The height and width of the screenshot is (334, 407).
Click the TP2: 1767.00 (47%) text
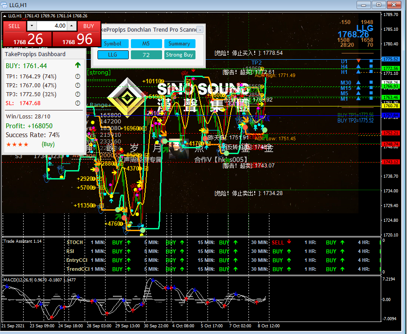[x=31, y=86]
